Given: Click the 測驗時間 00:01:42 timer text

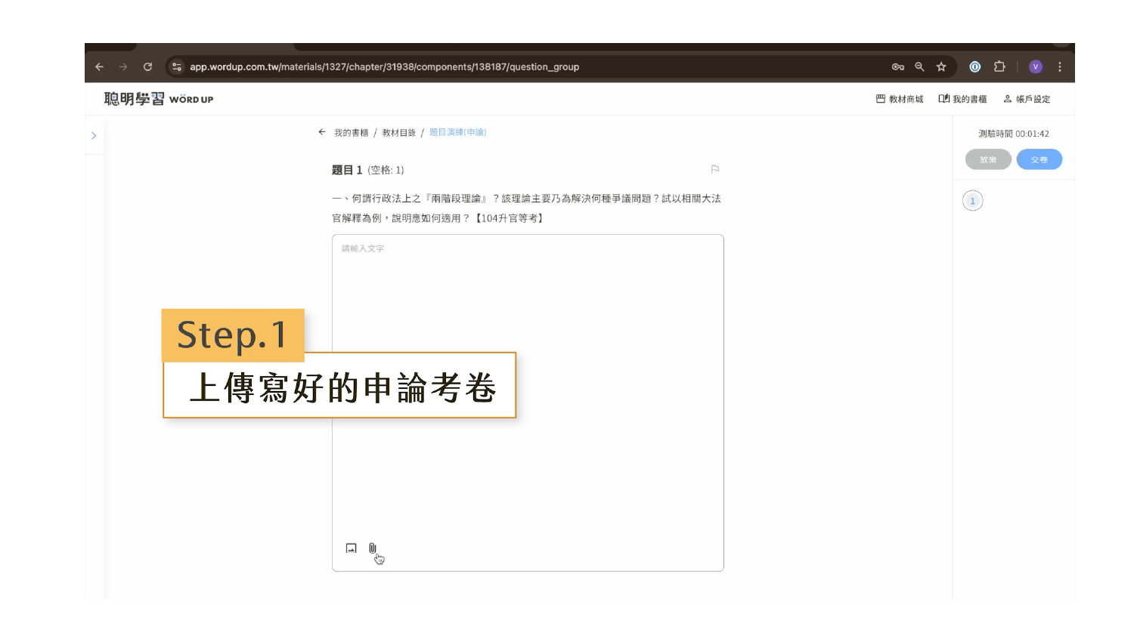Looking at the screenshot, I should click(x=1014, y=134).
